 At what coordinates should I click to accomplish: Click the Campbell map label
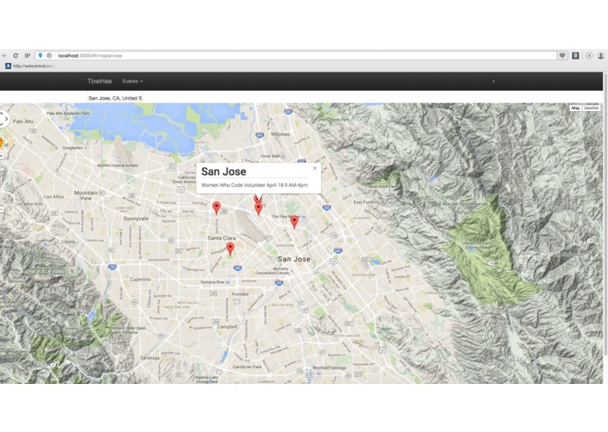[x=227, y=326]
